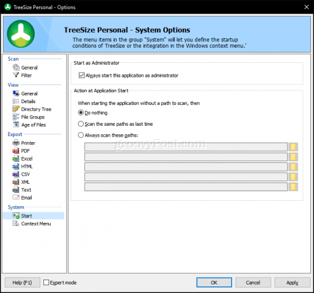Select the Excel export icon
The image size is (314, 293).
(16, 159)
